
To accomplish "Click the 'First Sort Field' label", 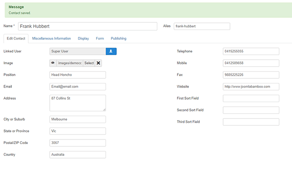I will [x=188, y=98].
